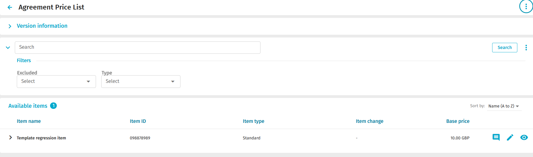Click the Item ID column header

coord(138,121)
